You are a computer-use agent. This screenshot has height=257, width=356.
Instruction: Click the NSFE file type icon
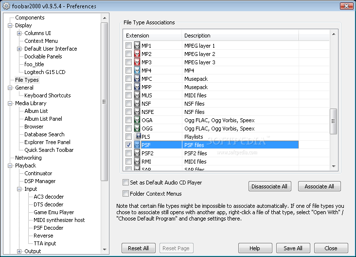137,111
